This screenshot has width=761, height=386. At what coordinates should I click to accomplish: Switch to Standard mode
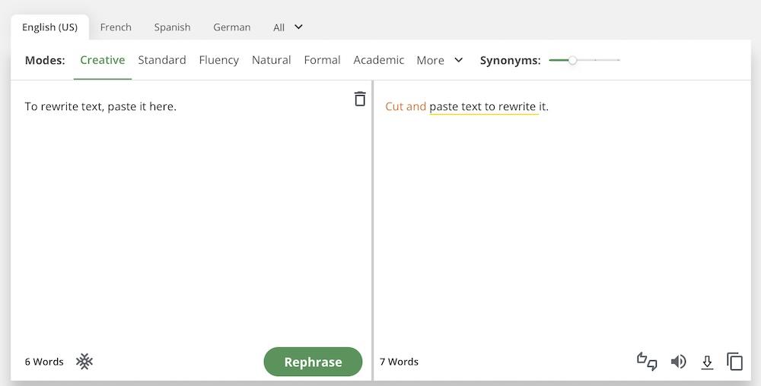click(161, 60)
